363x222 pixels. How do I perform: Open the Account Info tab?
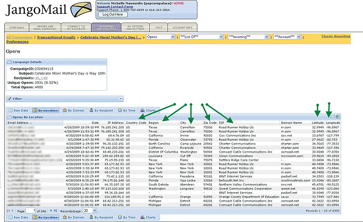(182, 28)
